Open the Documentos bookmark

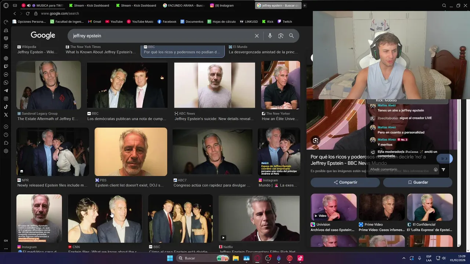click(192, 22)
